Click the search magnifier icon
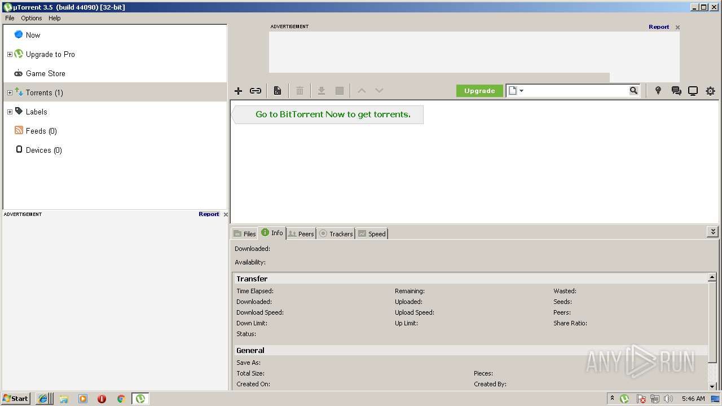722x406 pixels. point(633,90)
